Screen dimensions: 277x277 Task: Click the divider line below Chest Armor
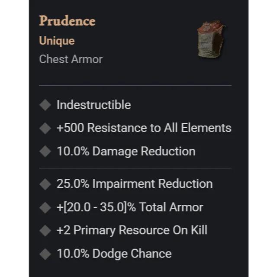[135, 86]
